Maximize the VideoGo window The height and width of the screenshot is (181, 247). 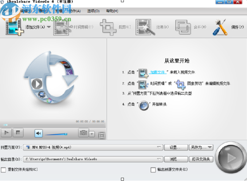[x=229, y=2]
